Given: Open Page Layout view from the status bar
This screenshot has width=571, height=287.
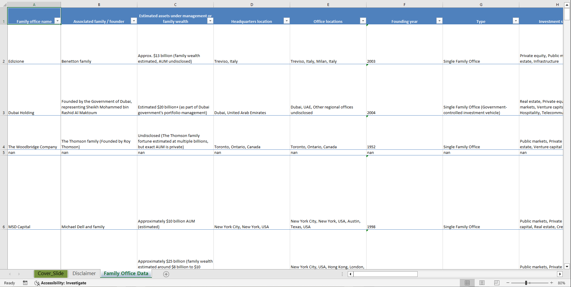Looking at the screenshot, I should (482, 283).
